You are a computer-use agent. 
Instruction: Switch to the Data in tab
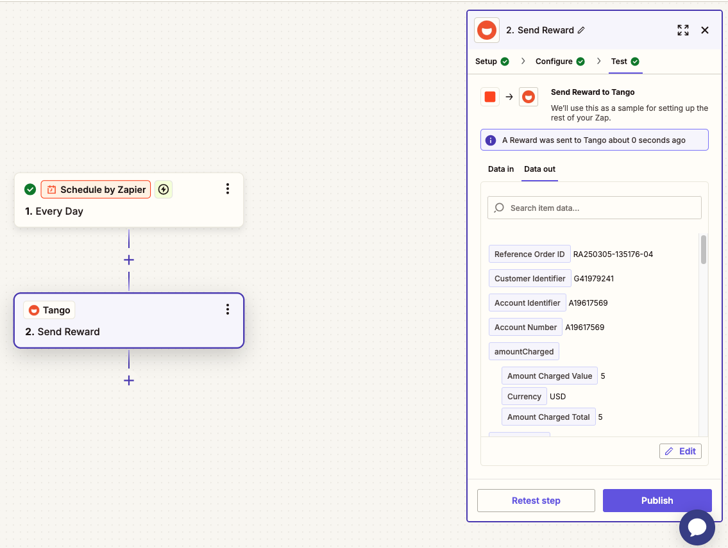[x=500, y=169]
